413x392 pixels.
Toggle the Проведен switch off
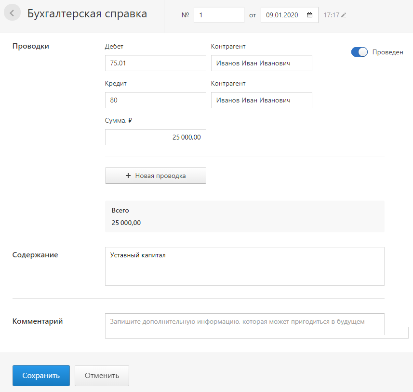(x=360, y=52)
